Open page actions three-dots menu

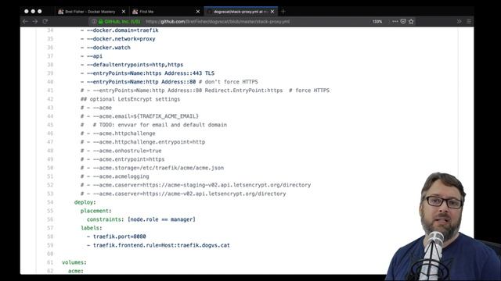(395, 21)
